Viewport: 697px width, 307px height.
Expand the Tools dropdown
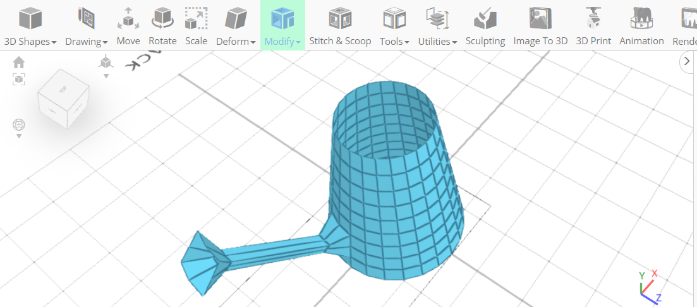click(x=394, y=25)
